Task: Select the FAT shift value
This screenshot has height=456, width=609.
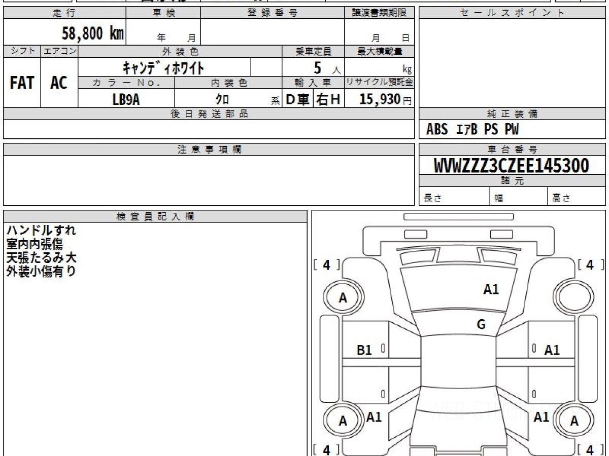Action: click(x=22, y=83)
